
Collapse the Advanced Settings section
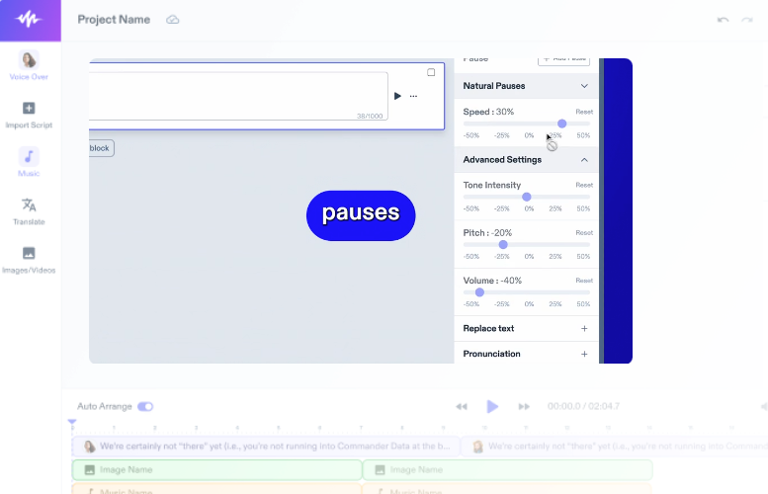(584, 160)
